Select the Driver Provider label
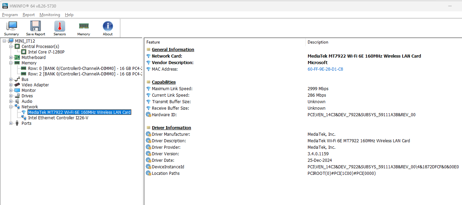The width and height of the screenshot is (462, 205). pos(166,147)
